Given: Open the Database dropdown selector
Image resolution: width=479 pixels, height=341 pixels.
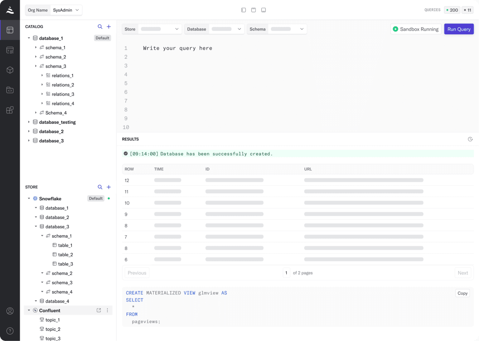Looking at the screenshot, I should point(227,29).
